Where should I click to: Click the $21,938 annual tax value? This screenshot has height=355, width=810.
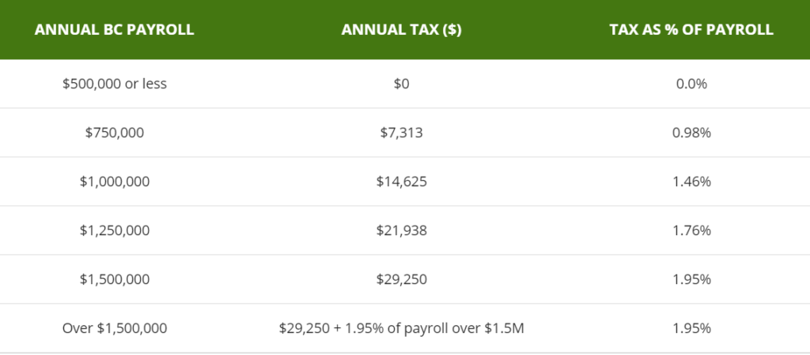click(402, 230)
